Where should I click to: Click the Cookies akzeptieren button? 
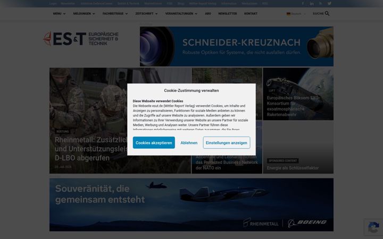coord(154,143)
